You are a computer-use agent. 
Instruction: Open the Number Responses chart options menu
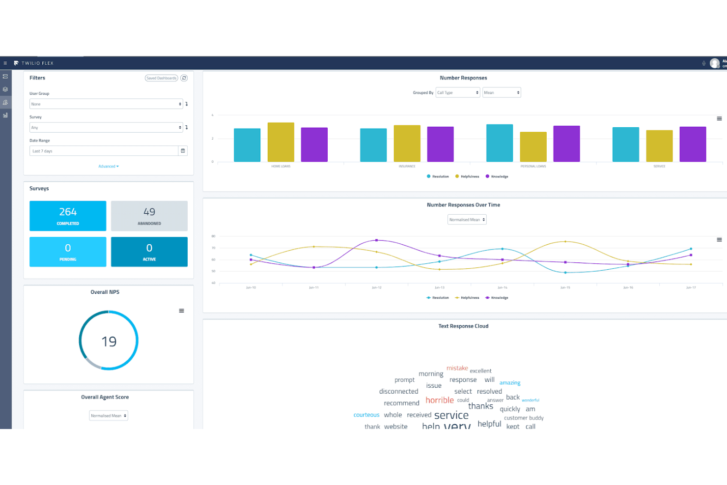pyautogui.click(x=719, y=118)
